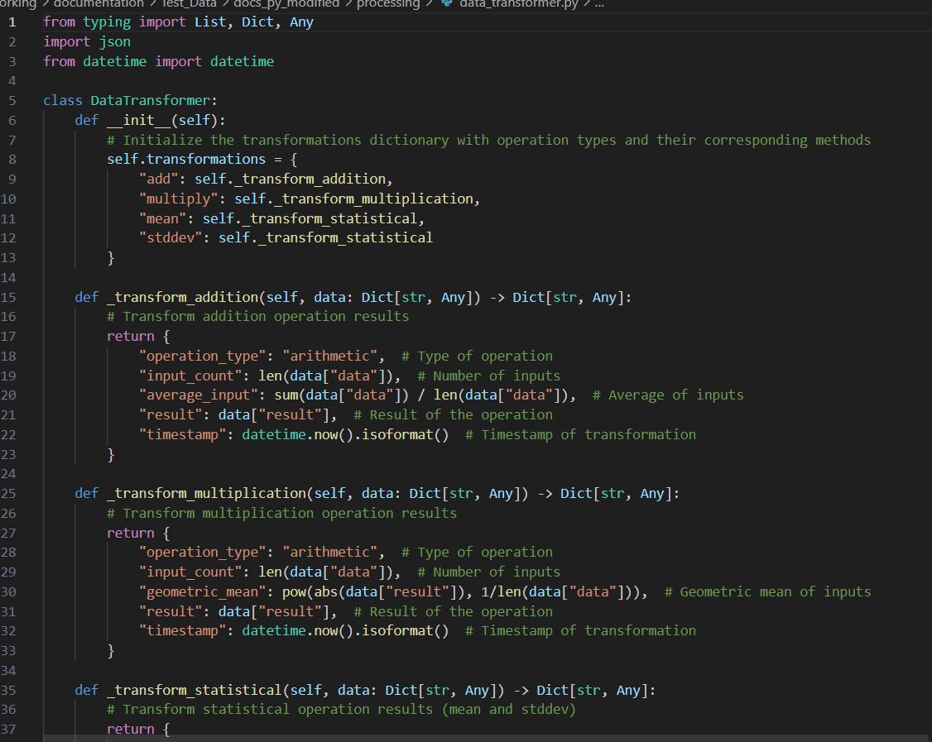Click the "geometric_mean" key
Screen dimensions: 932x742
tap(202, 592)
